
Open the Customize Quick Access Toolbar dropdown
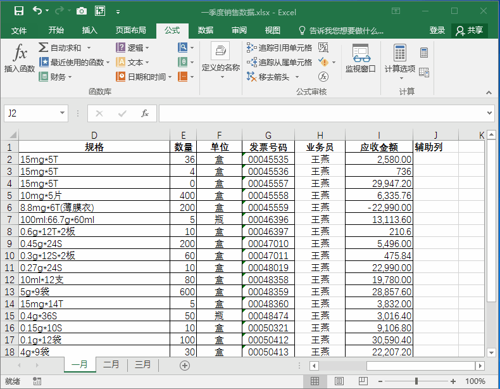click(118, 12)
